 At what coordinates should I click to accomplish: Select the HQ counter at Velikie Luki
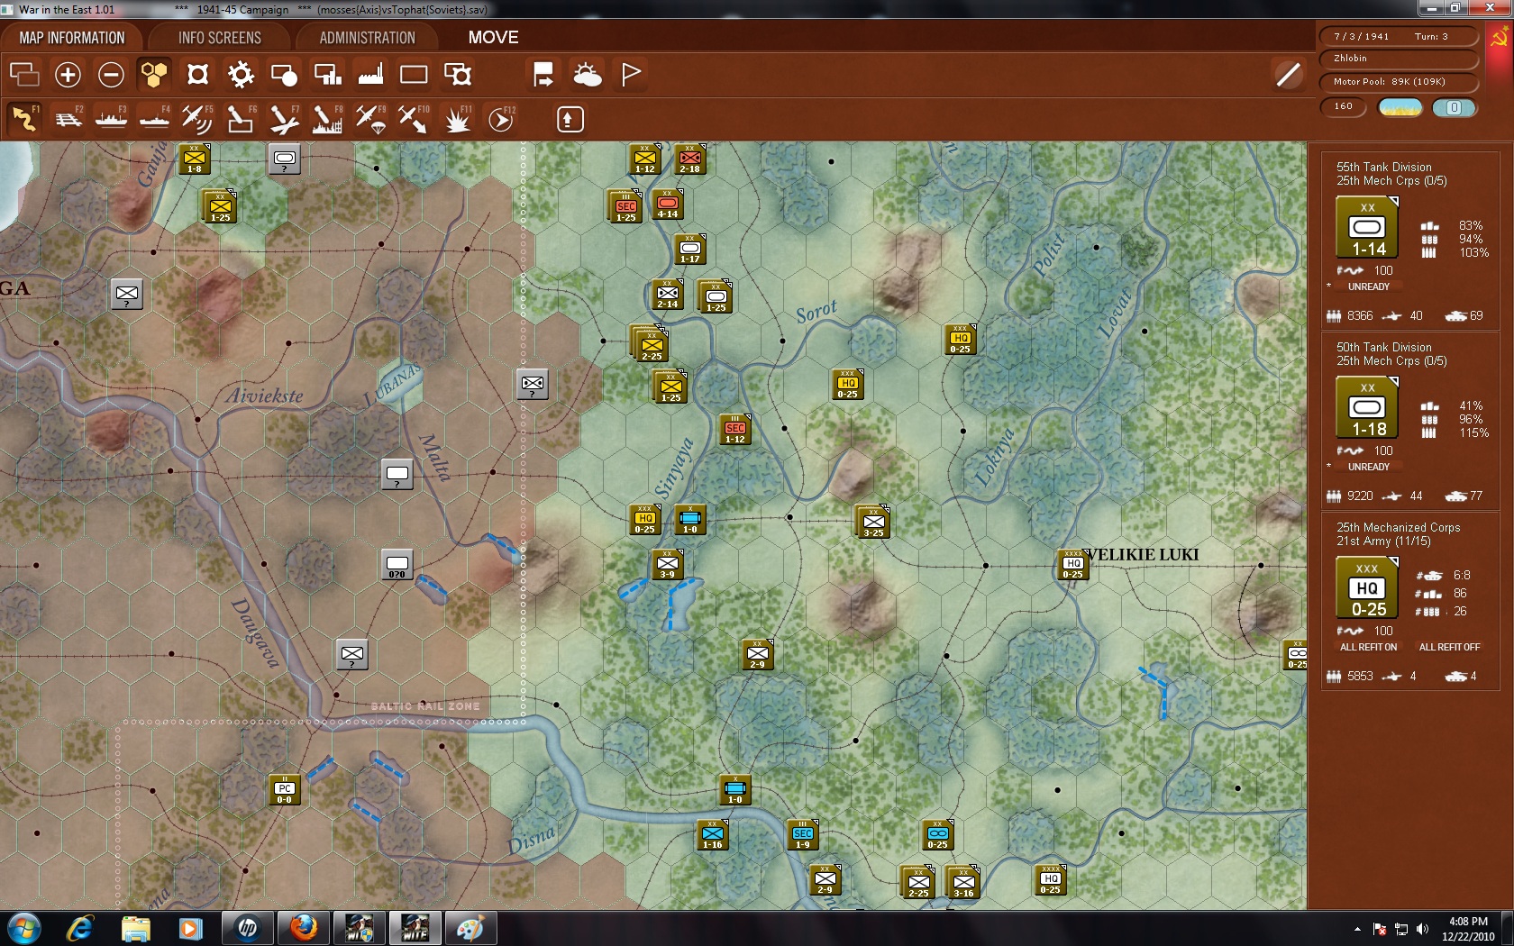1072,565
